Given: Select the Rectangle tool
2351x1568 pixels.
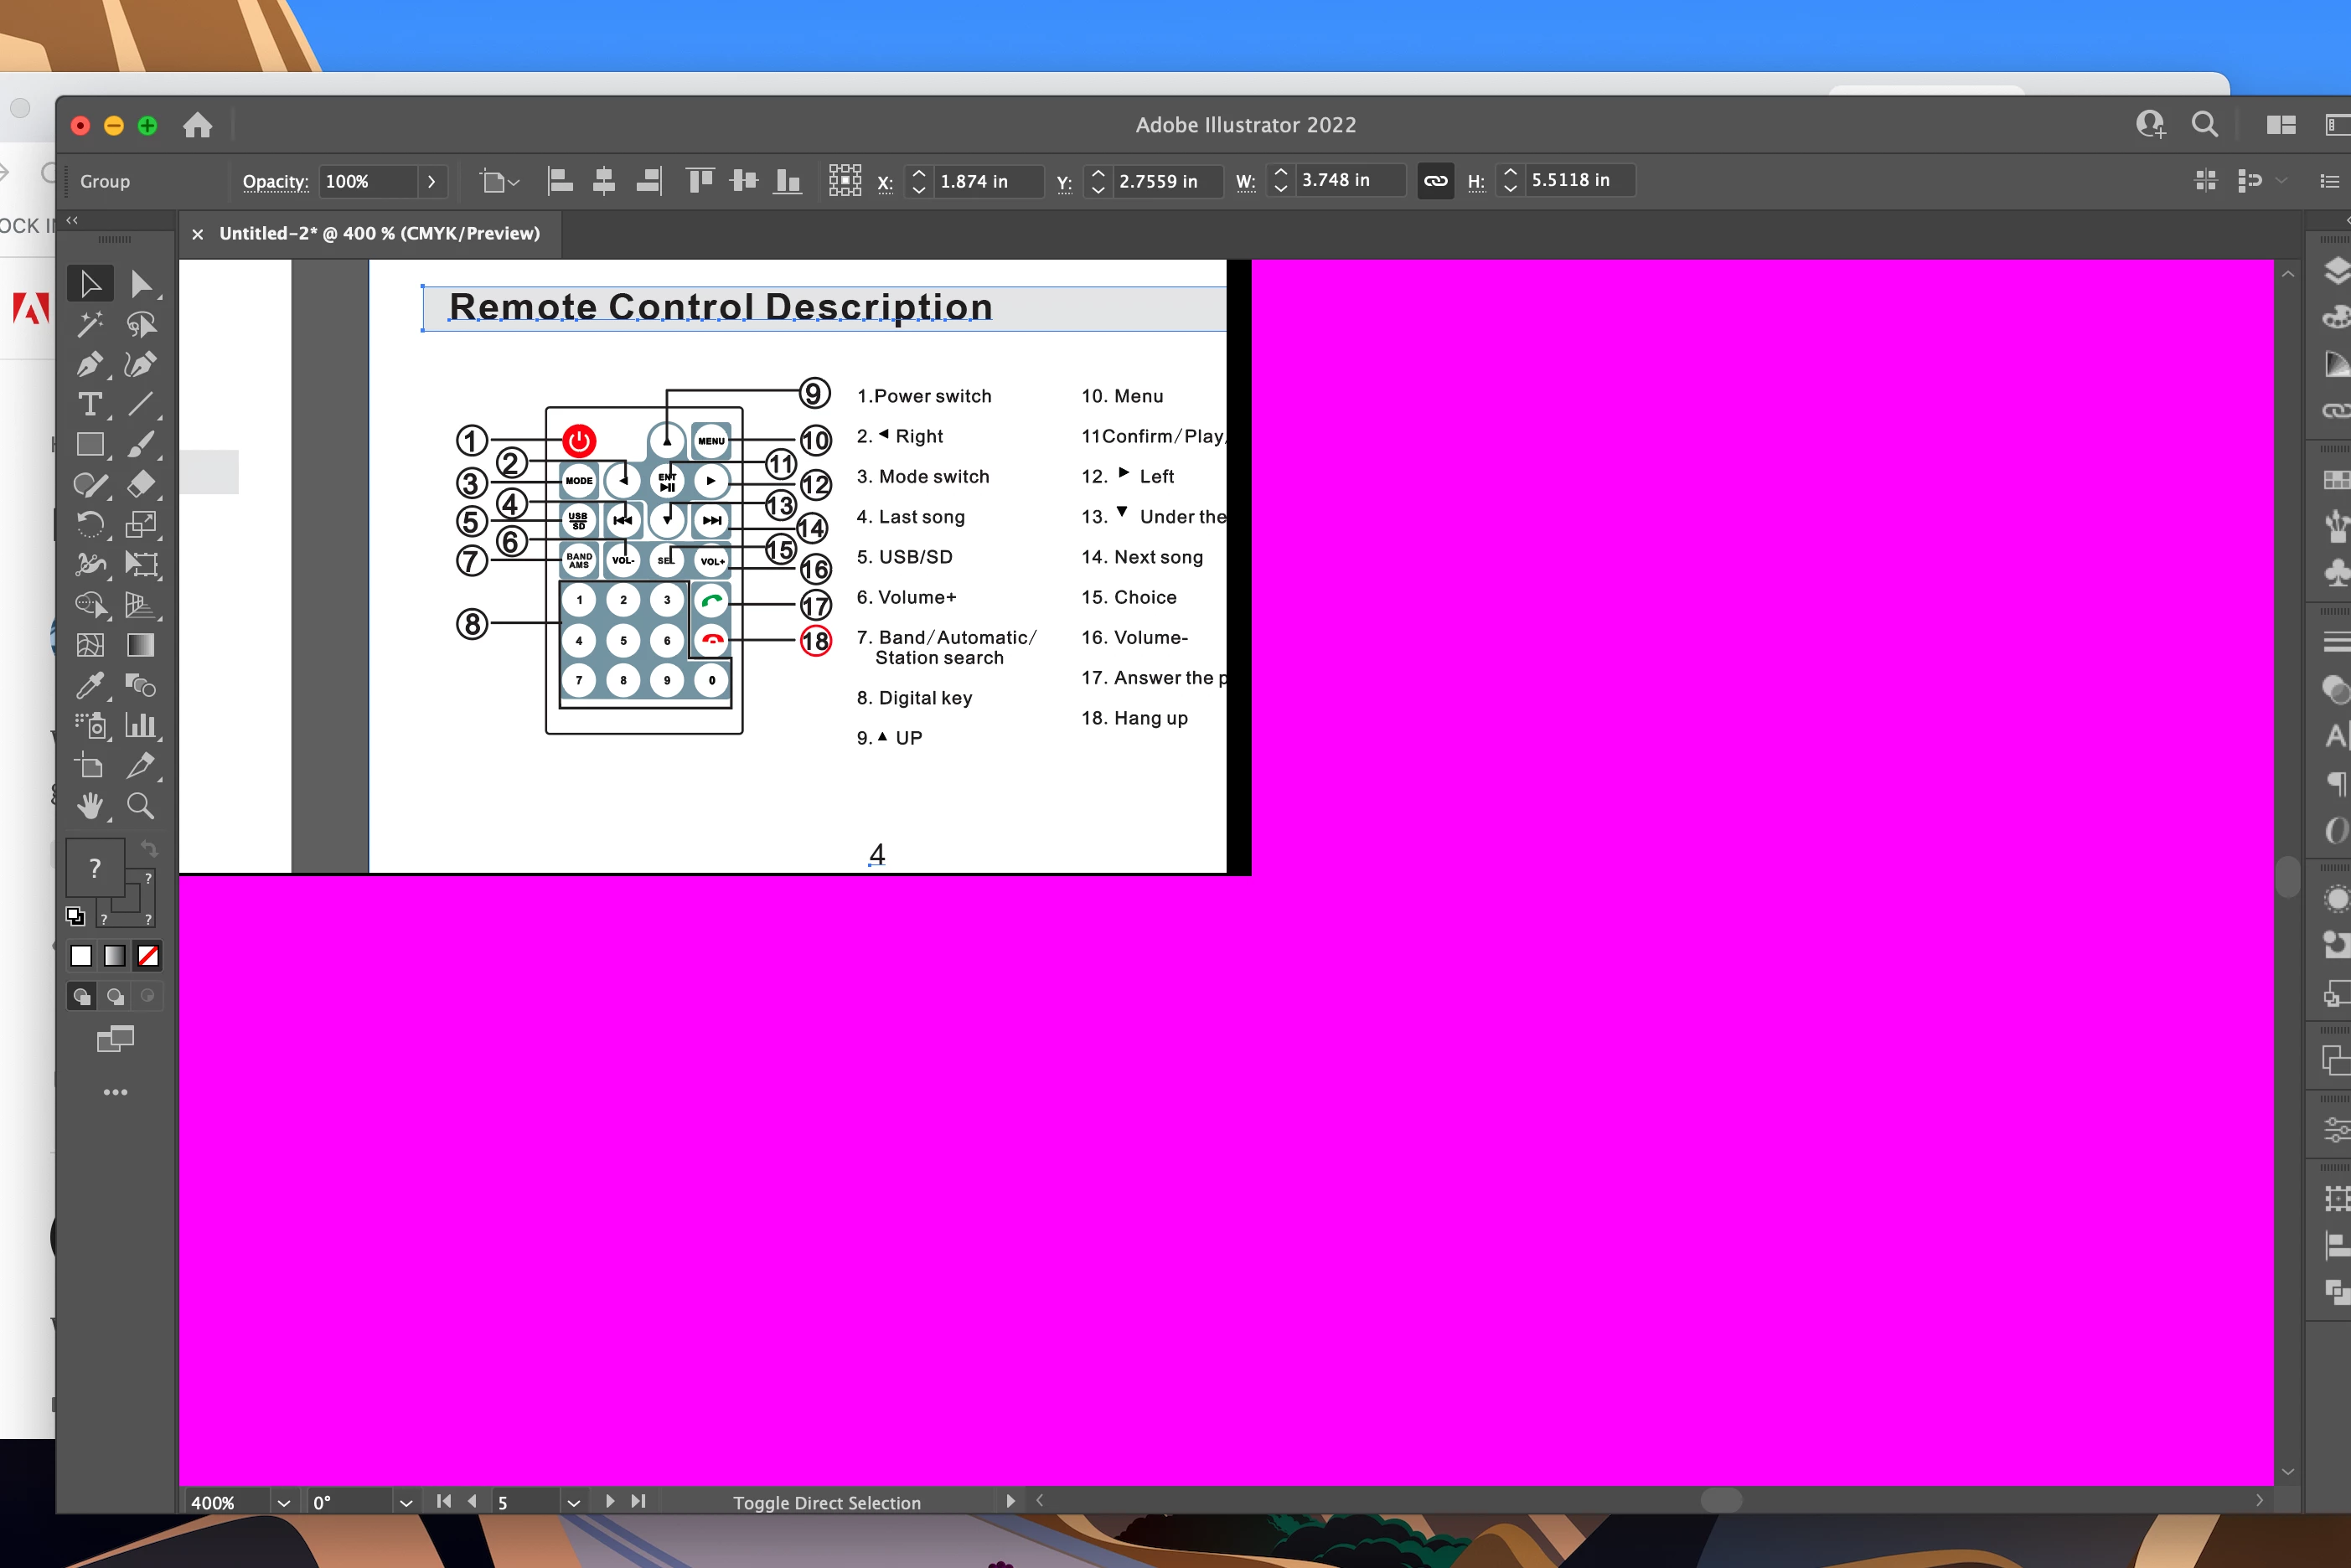Looking at the screenshot, I should pos(89,445).
